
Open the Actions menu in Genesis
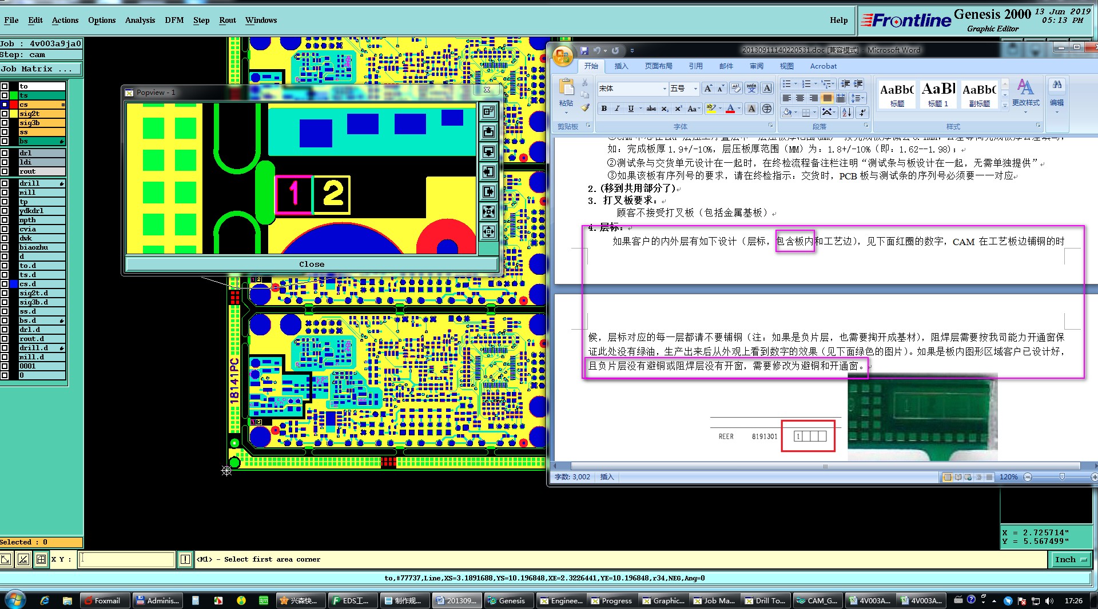pos(65,20)
